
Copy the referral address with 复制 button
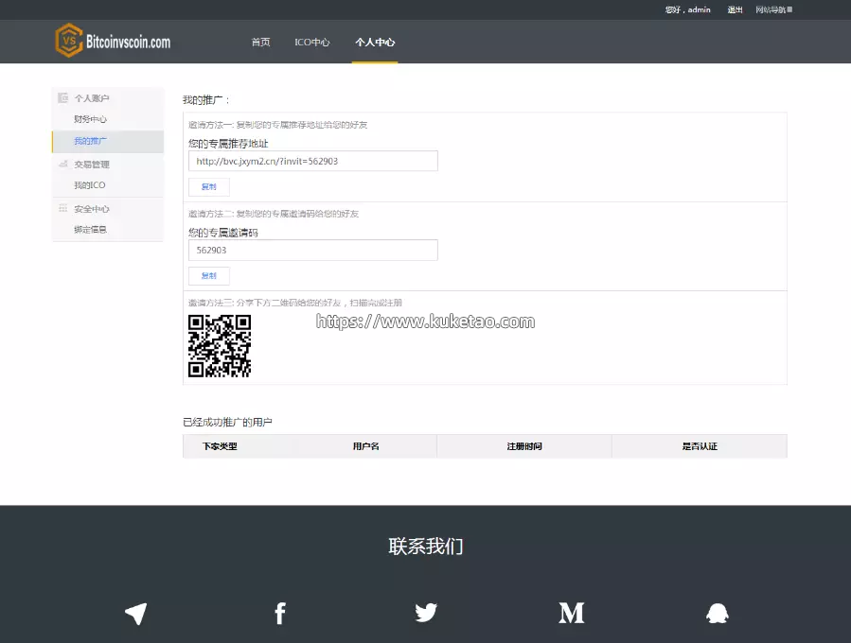[x=209, y=187]
